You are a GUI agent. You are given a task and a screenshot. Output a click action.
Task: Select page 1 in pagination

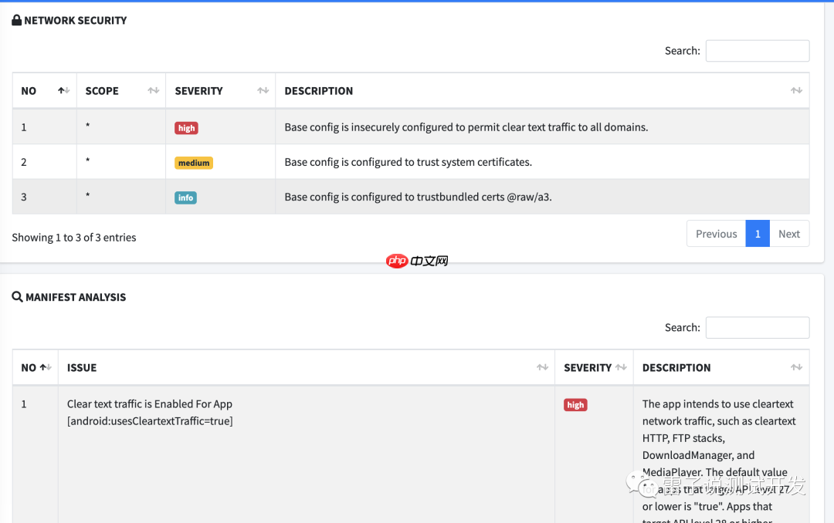[758, 234]
